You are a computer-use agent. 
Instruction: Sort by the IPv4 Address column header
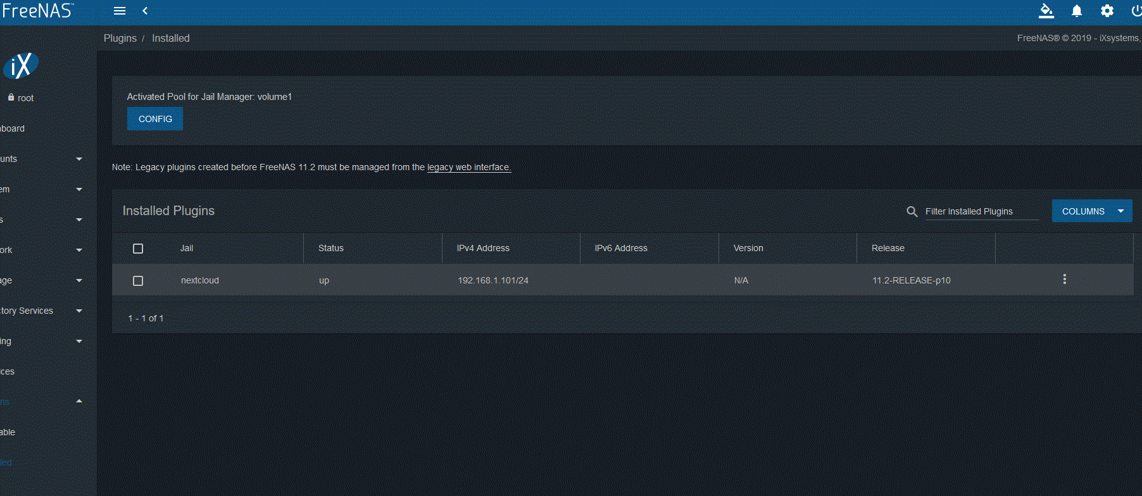point(483,248)
